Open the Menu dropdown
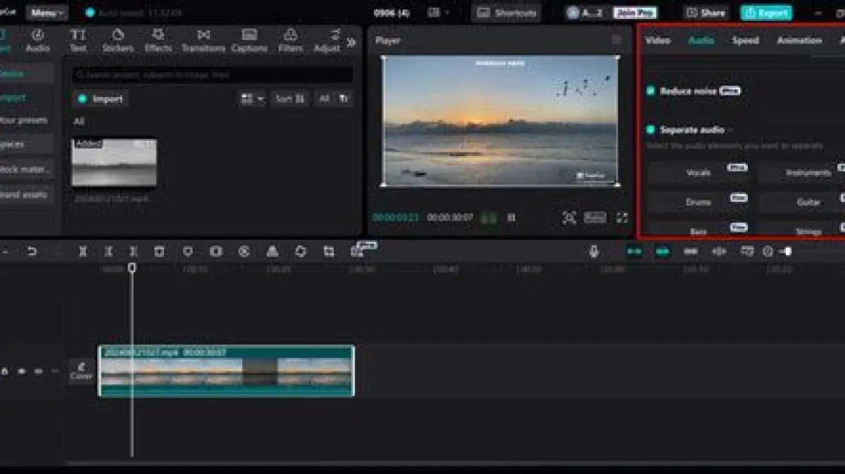Screen dimensions: 845x474 coord(47,13)
